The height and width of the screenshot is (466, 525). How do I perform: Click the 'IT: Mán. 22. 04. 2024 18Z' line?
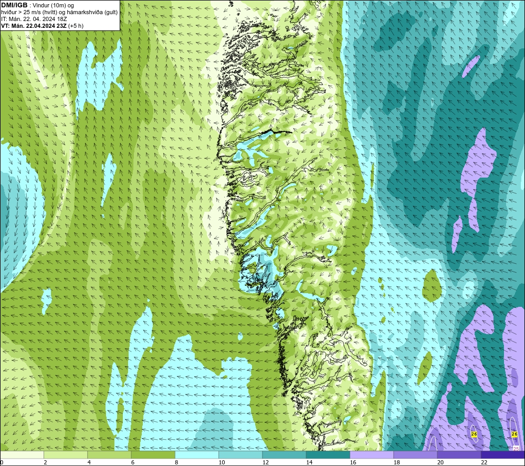[34, 19]
